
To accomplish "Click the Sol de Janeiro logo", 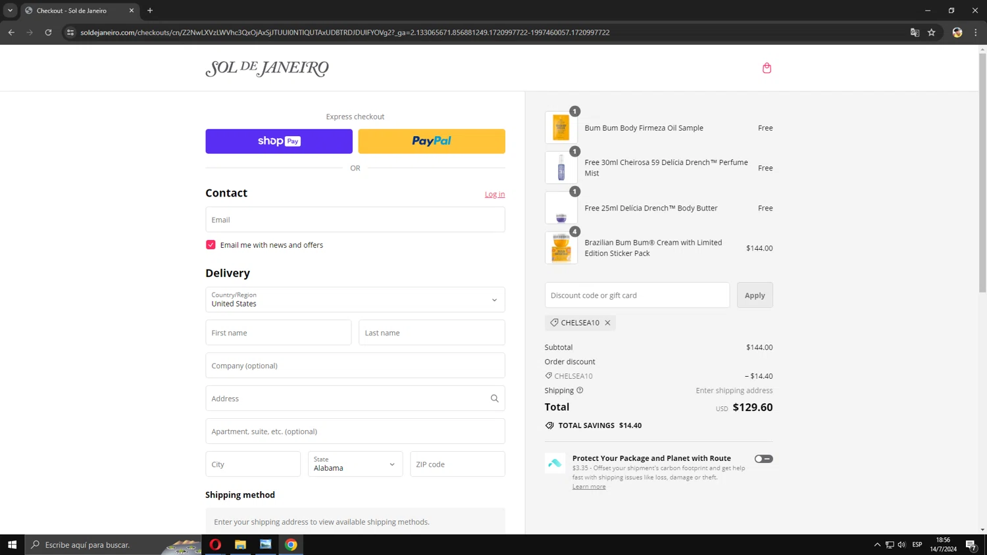I will point(266,68).
